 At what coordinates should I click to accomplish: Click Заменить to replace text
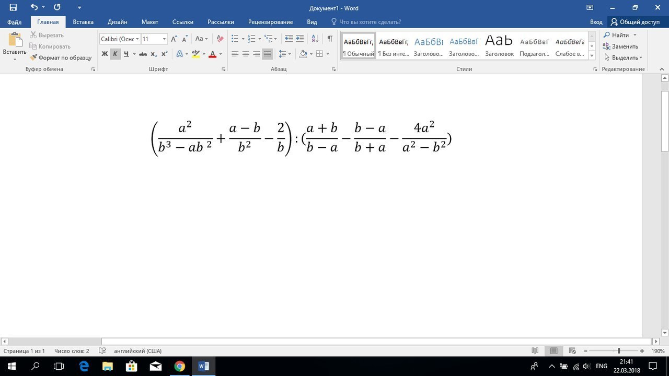pyautogui.click(x=620, y=46)
